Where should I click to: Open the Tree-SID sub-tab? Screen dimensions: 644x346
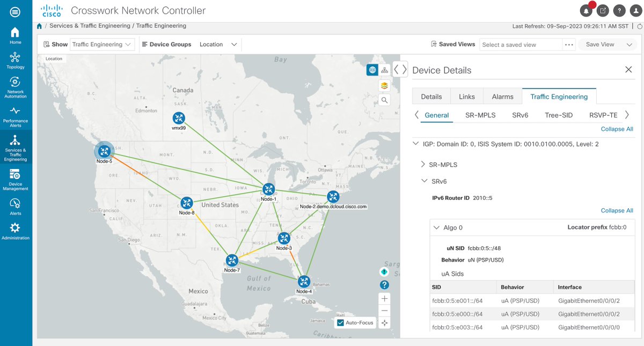[559, 115]
